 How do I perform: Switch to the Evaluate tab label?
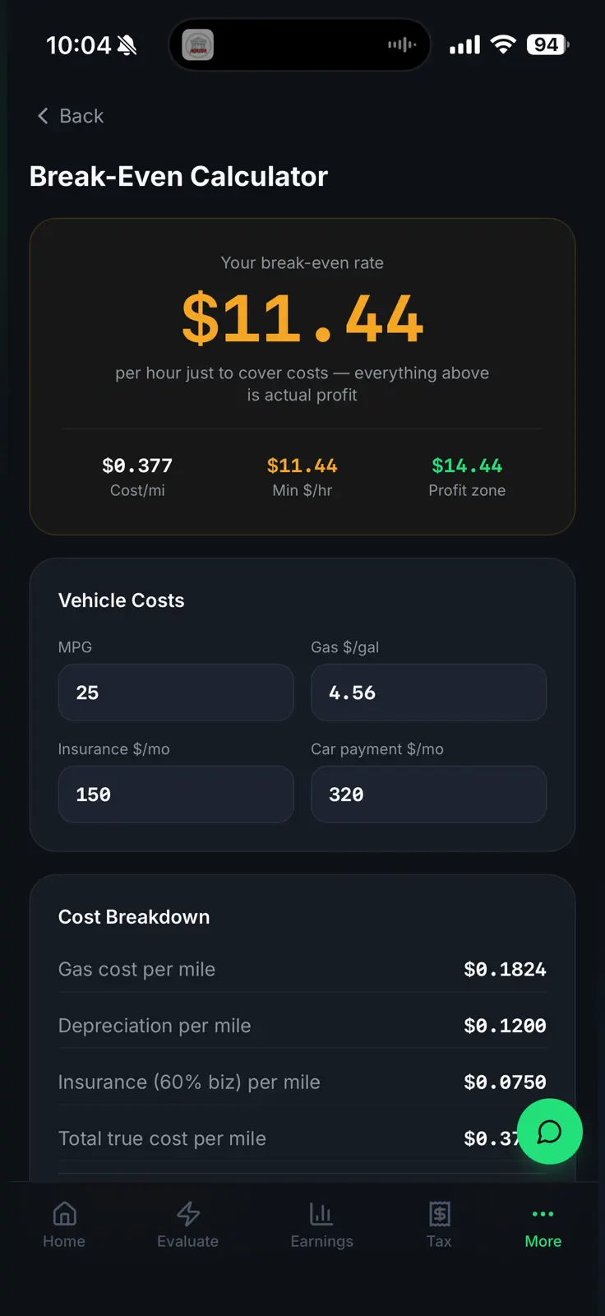point(188,1241)
